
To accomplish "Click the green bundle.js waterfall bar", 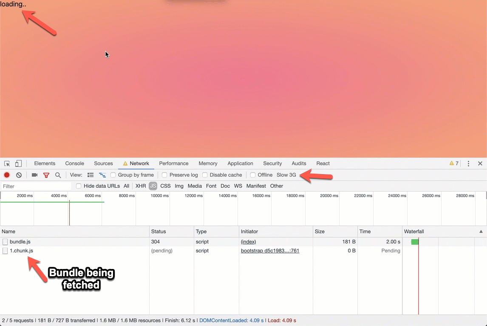I will point(415,242).
